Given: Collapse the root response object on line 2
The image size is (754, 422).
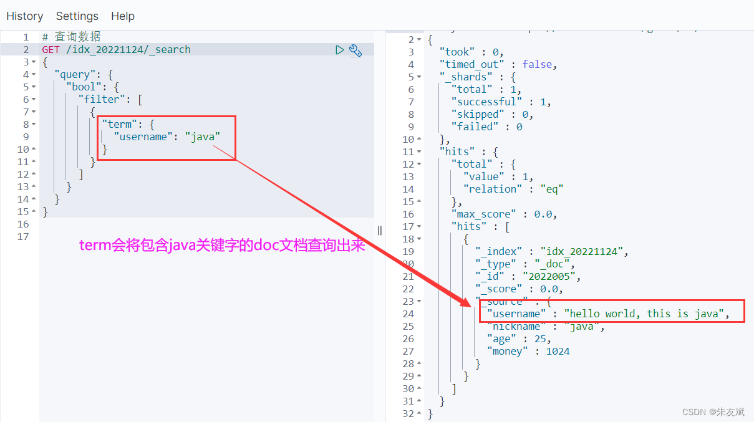Looking at the screenshot, I should tap(418, 39).
